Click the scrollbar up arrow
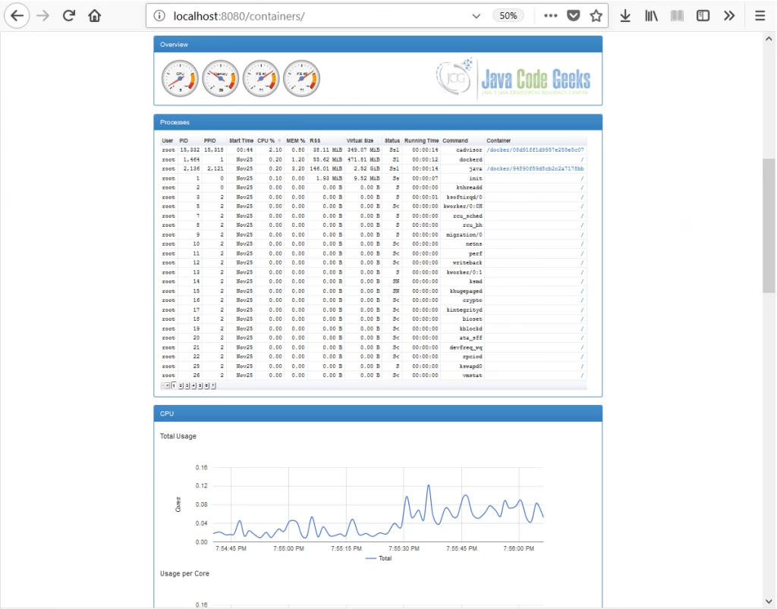 769,39
